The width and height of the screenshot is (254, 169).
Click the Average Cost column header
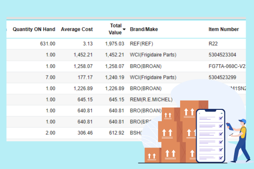(x=77, y=29)
